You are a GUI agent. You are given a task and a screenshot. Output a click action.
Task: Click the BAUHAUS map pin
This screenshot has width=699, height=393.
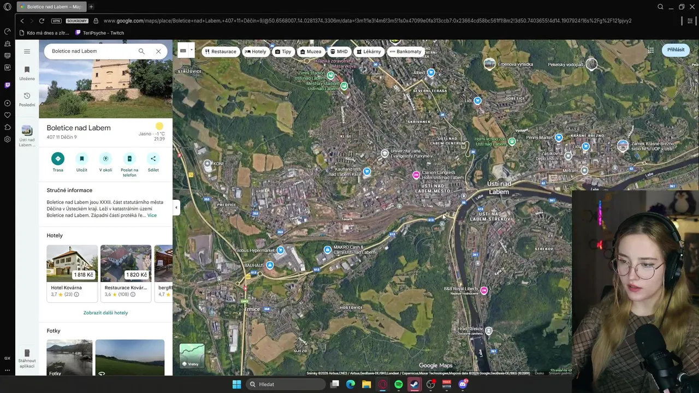[269, 265]
